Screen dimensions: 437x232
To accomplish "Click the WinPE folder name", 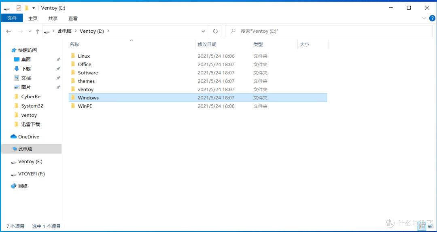I will [85, 106].
